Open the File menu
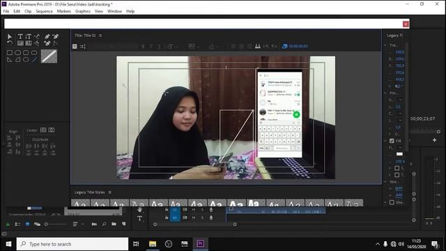Screen dimensions: 446x251 pos(6,11)
